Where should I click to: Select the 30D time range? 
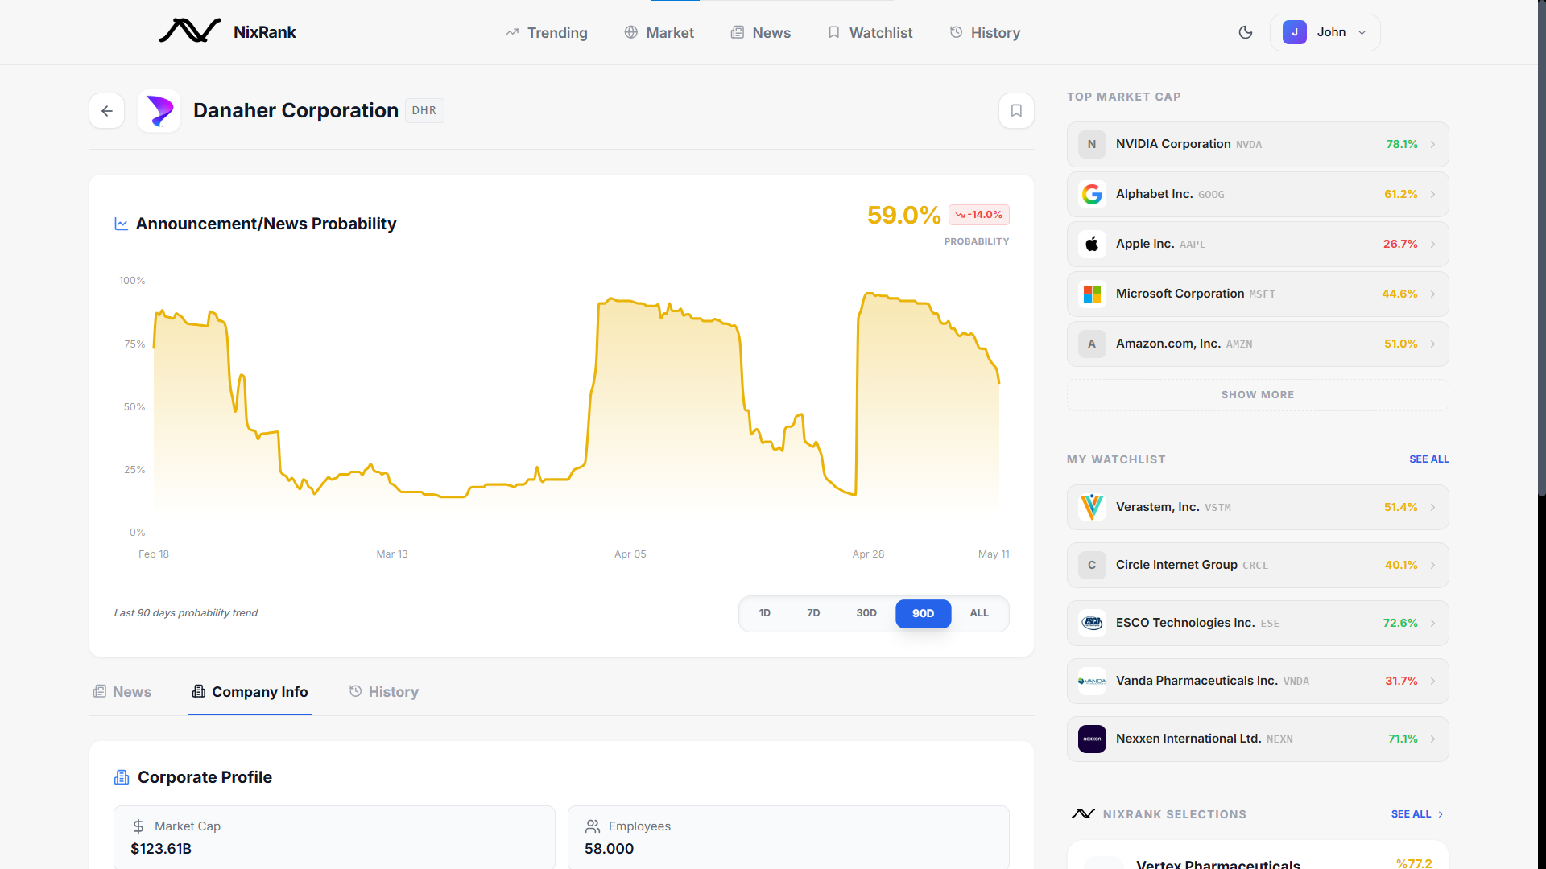click(866, 613)
